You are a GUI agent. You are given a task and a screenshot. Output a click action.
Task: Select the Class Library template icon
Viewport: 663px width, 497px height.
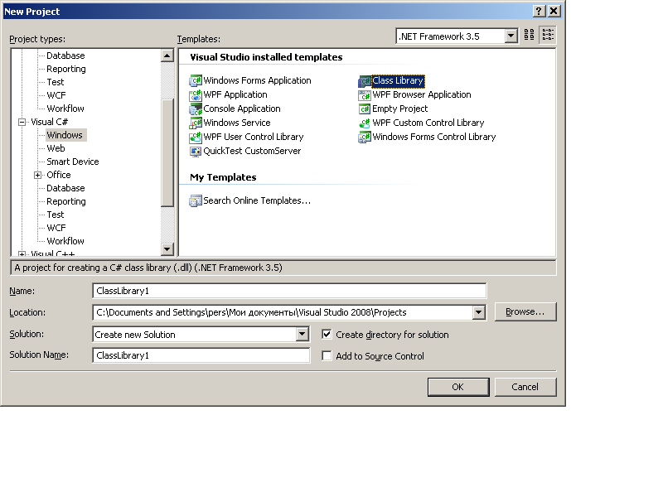[365, 80]
